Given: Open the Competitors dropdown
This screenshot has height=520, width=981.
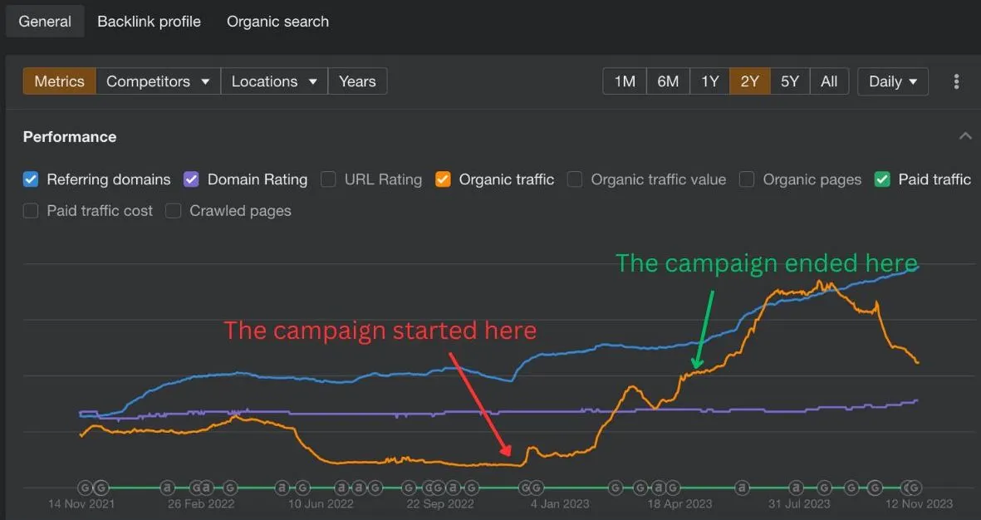Looking at the screenshot, I should [159, 81].
